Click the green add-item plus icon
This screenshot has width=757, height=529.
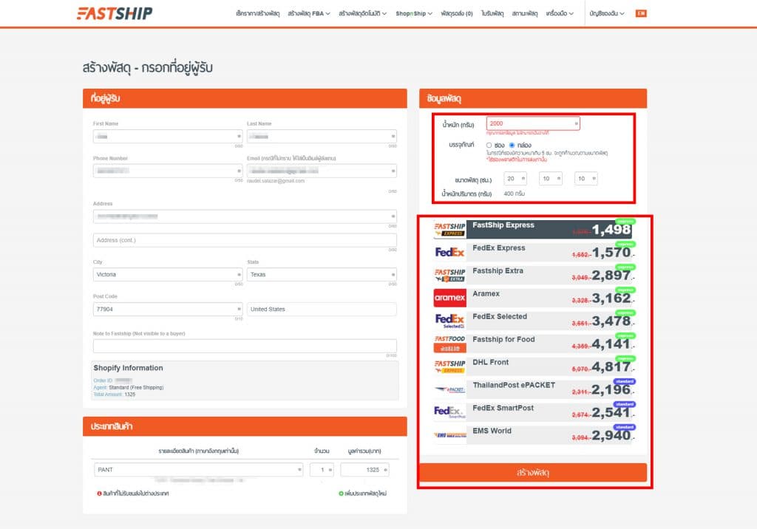point(341,494)
